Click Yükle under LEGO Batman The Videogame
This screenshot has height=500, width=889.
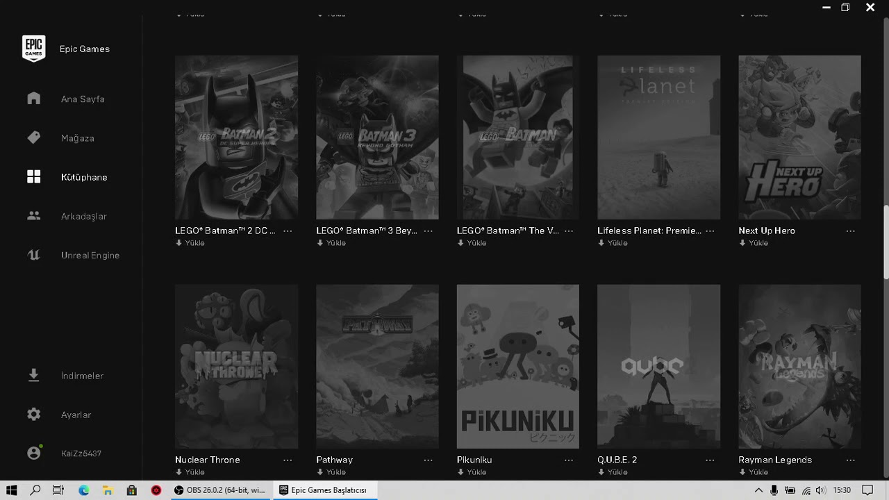(472, 243)
